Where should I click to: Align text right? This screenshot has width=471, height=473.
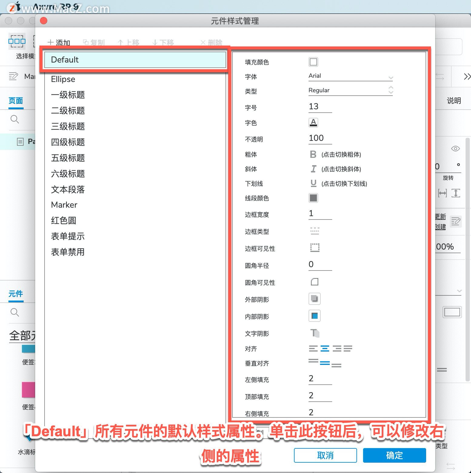[x=337, y=349]
